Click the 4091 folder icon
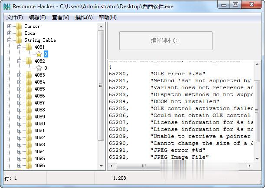This screenshot has height=188, width=265. point(29,131)
